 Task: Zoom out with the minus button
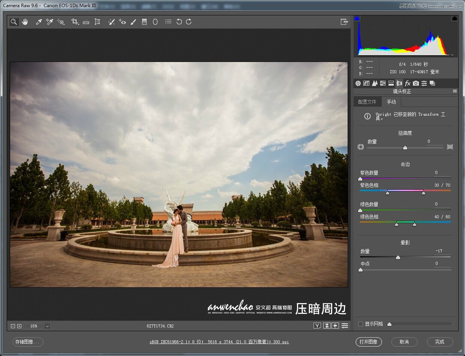tap(13, 326)
